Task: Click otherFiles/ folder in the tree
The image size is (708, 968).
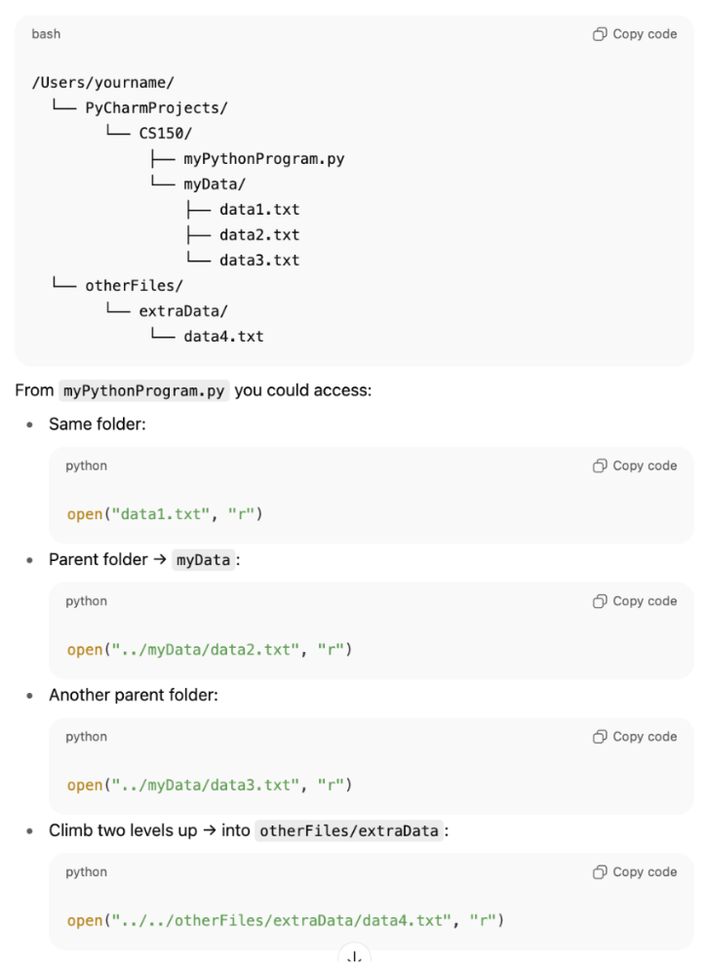Action: pos(134,286)
